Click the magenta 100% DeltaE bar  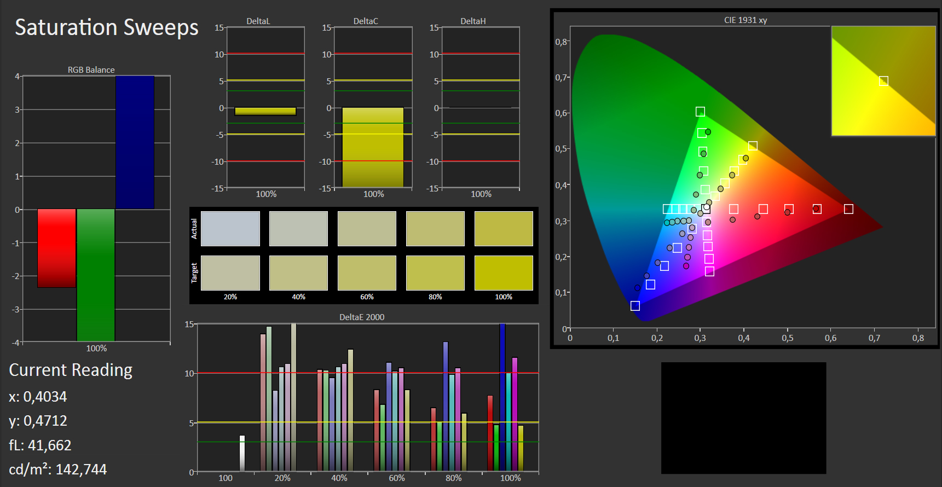coord(515,414)
